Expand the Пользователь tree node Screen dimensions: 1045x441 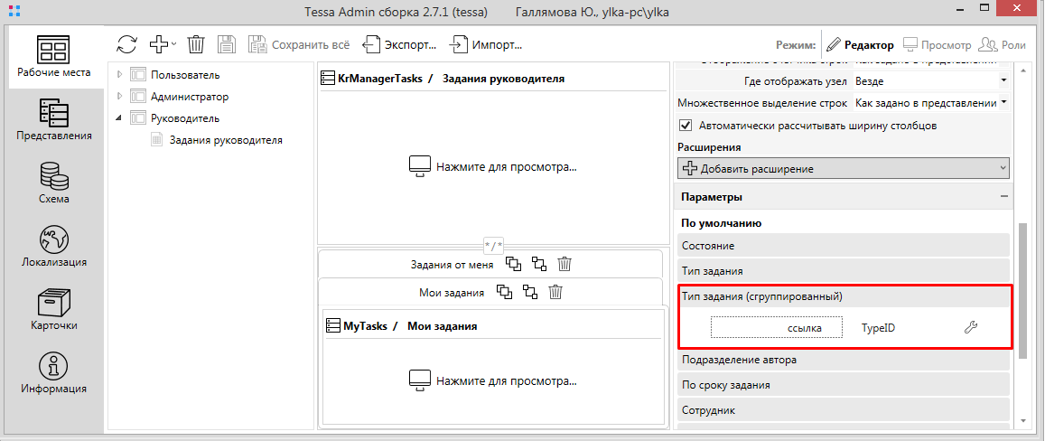(119, 75)
